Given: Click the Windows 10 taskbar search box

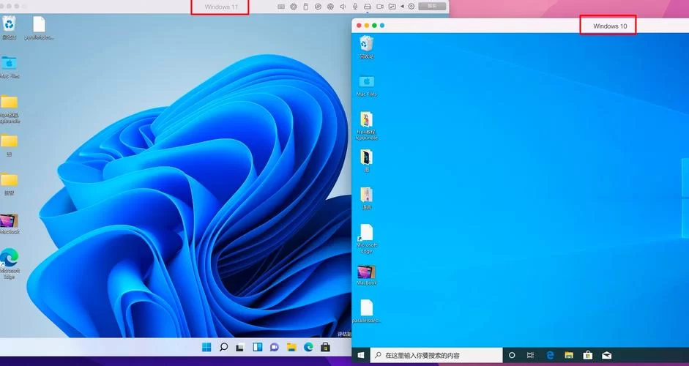Looking at the screenshot, I should pos(436,356).
